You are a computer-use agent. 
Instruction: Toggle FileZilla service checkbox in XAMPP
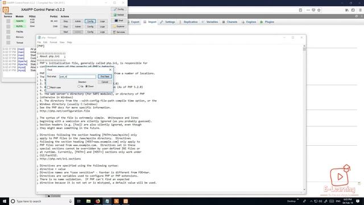[x=8, y=32]
